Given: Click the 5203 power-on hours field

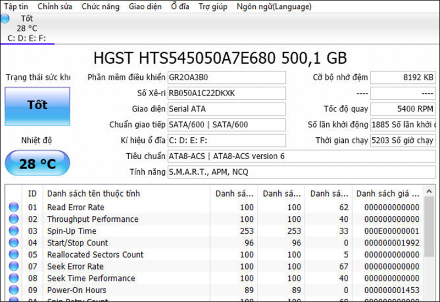Looking at the screenshot, I should (403, 140).
